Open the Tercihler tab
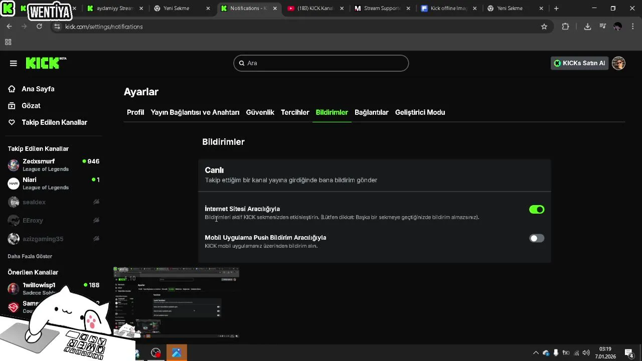Screen dimensions: 642x361 click(x=295, y=112)
